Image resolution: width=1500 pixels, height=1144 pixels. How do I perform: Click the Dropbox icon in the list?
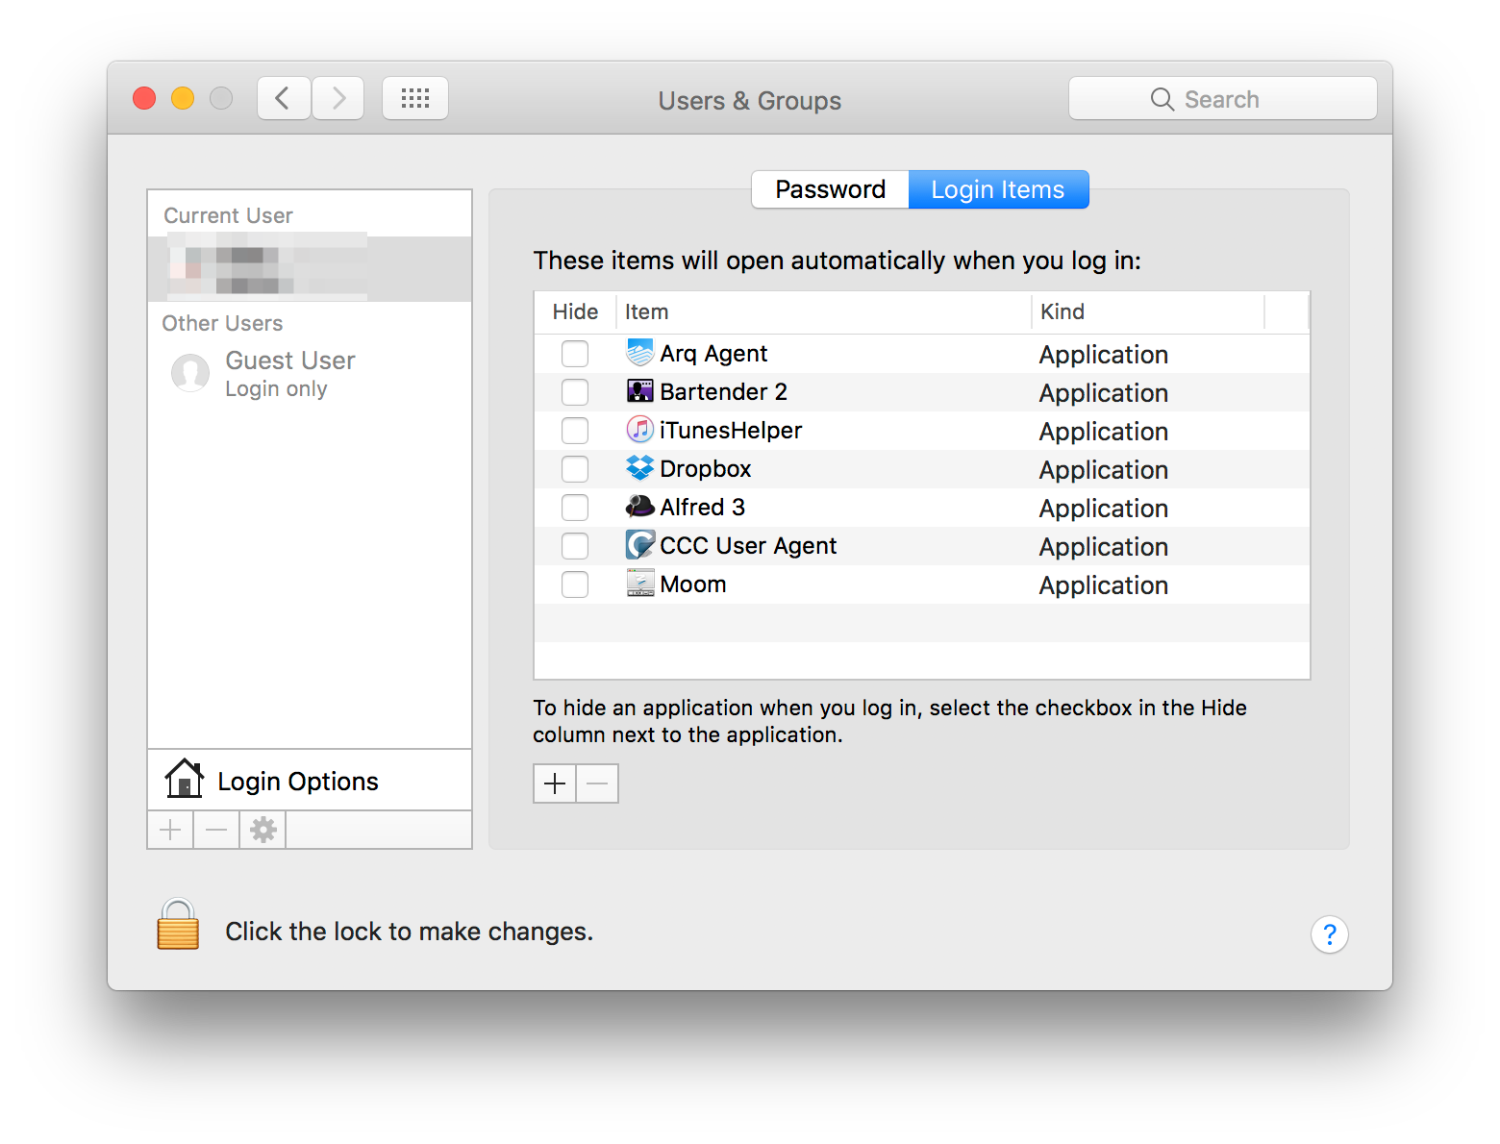pos(639,468)
